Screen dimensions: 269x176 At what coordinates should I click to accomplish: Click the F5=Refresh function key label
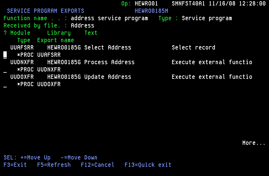(54, 165)
